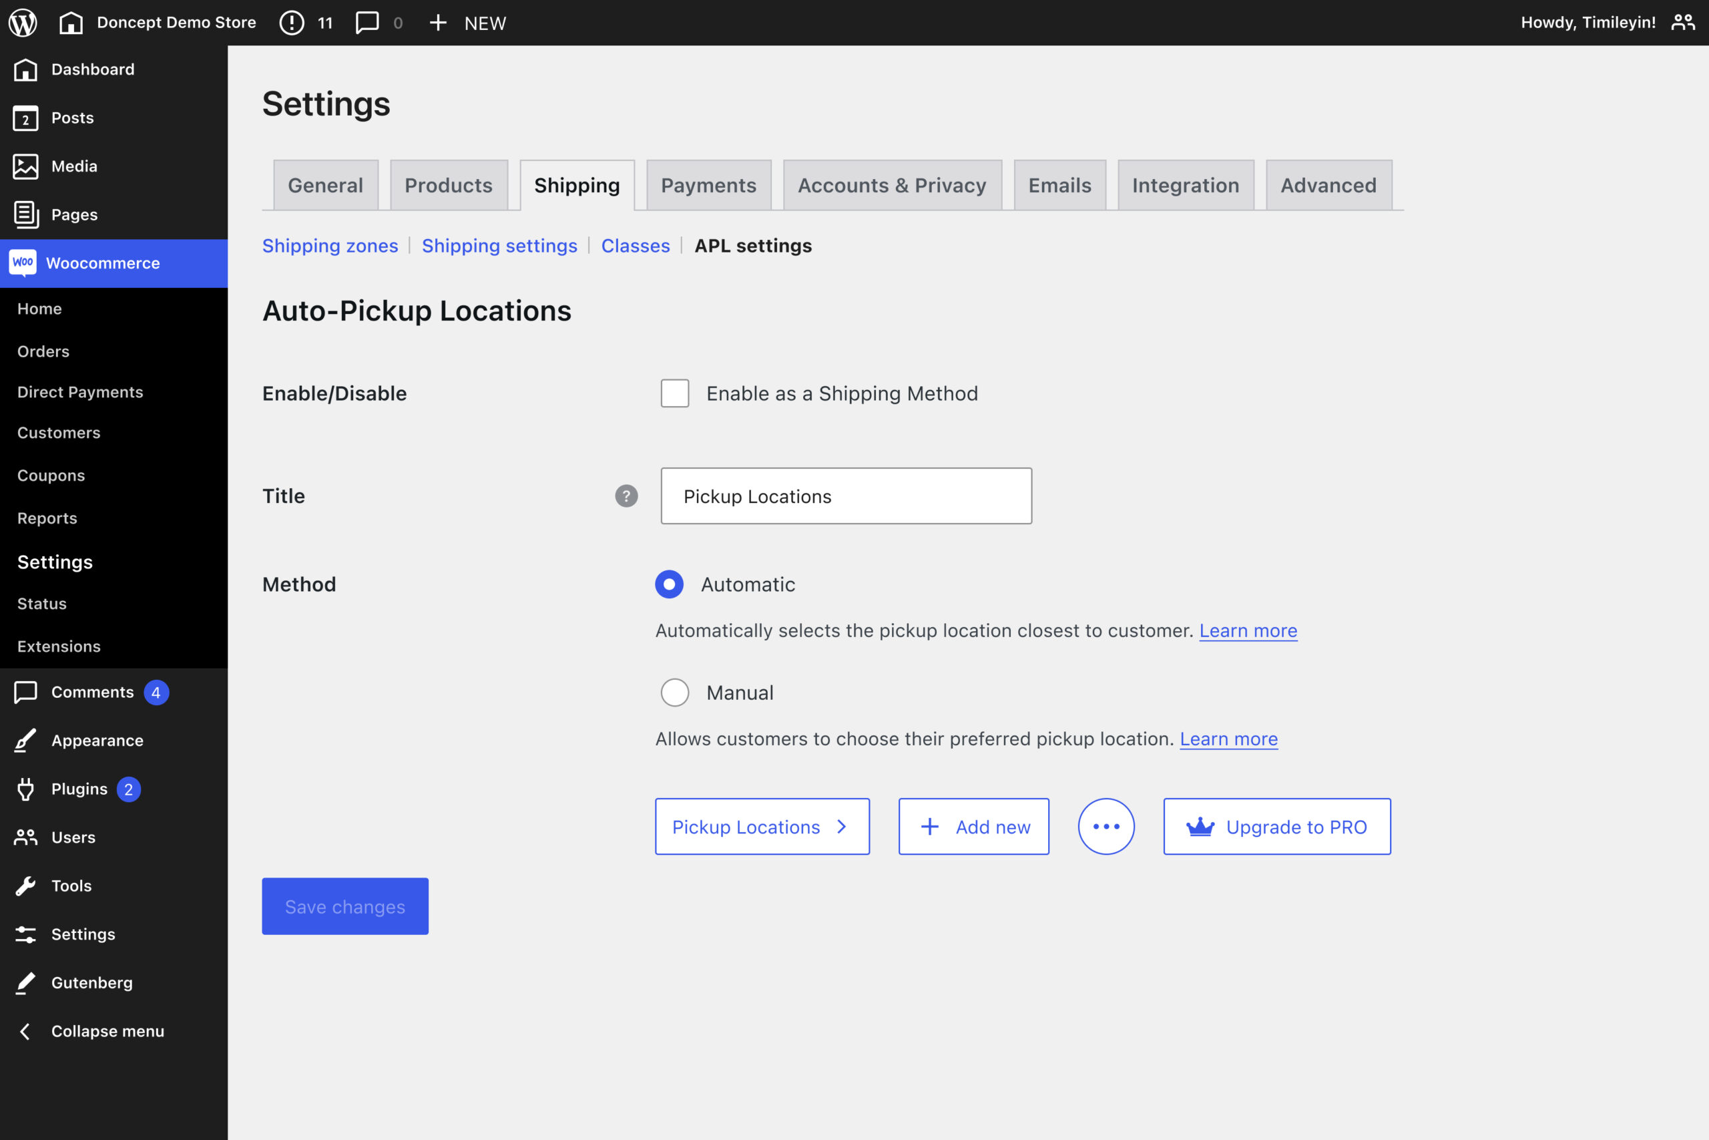Collapse menu using the chevron arrow

(25, 1031)
